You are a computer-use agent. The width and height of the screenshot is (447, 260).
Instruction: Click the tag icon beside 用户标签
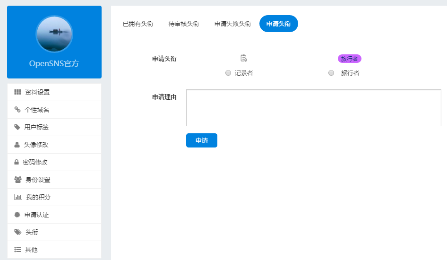click(x=17, y=127)
